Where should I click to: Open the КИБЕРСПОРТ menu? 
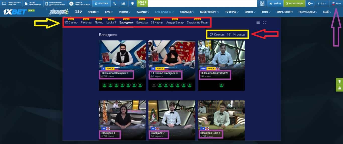[x=210, y=12]
